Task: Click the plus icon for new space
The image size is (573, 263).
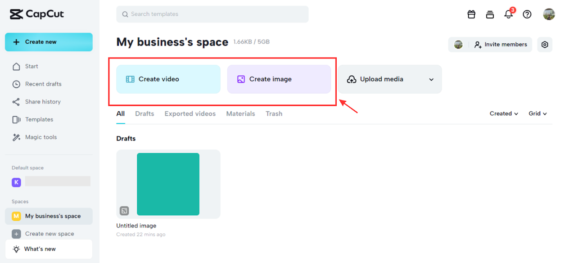Action: click(x=16, y=234)
